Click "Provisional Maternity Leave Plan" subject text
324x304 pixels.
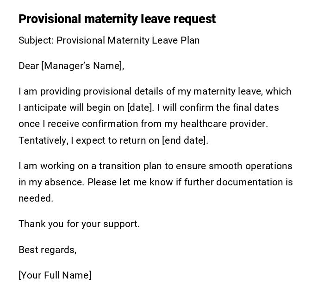coord(128,40)
